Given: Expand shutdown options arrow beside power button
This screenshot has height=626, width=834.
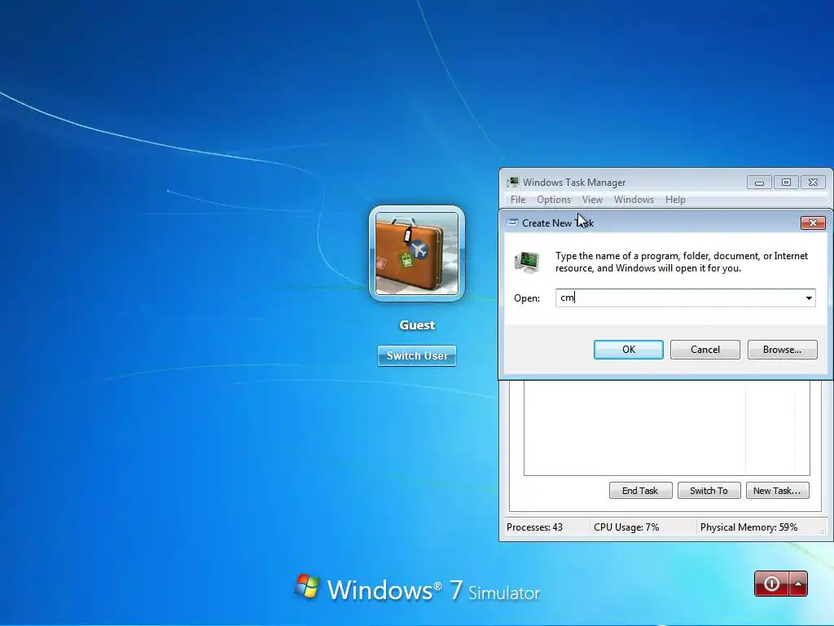Looking at the screenshot, I should pyautogui.click(x=798, y=584).
